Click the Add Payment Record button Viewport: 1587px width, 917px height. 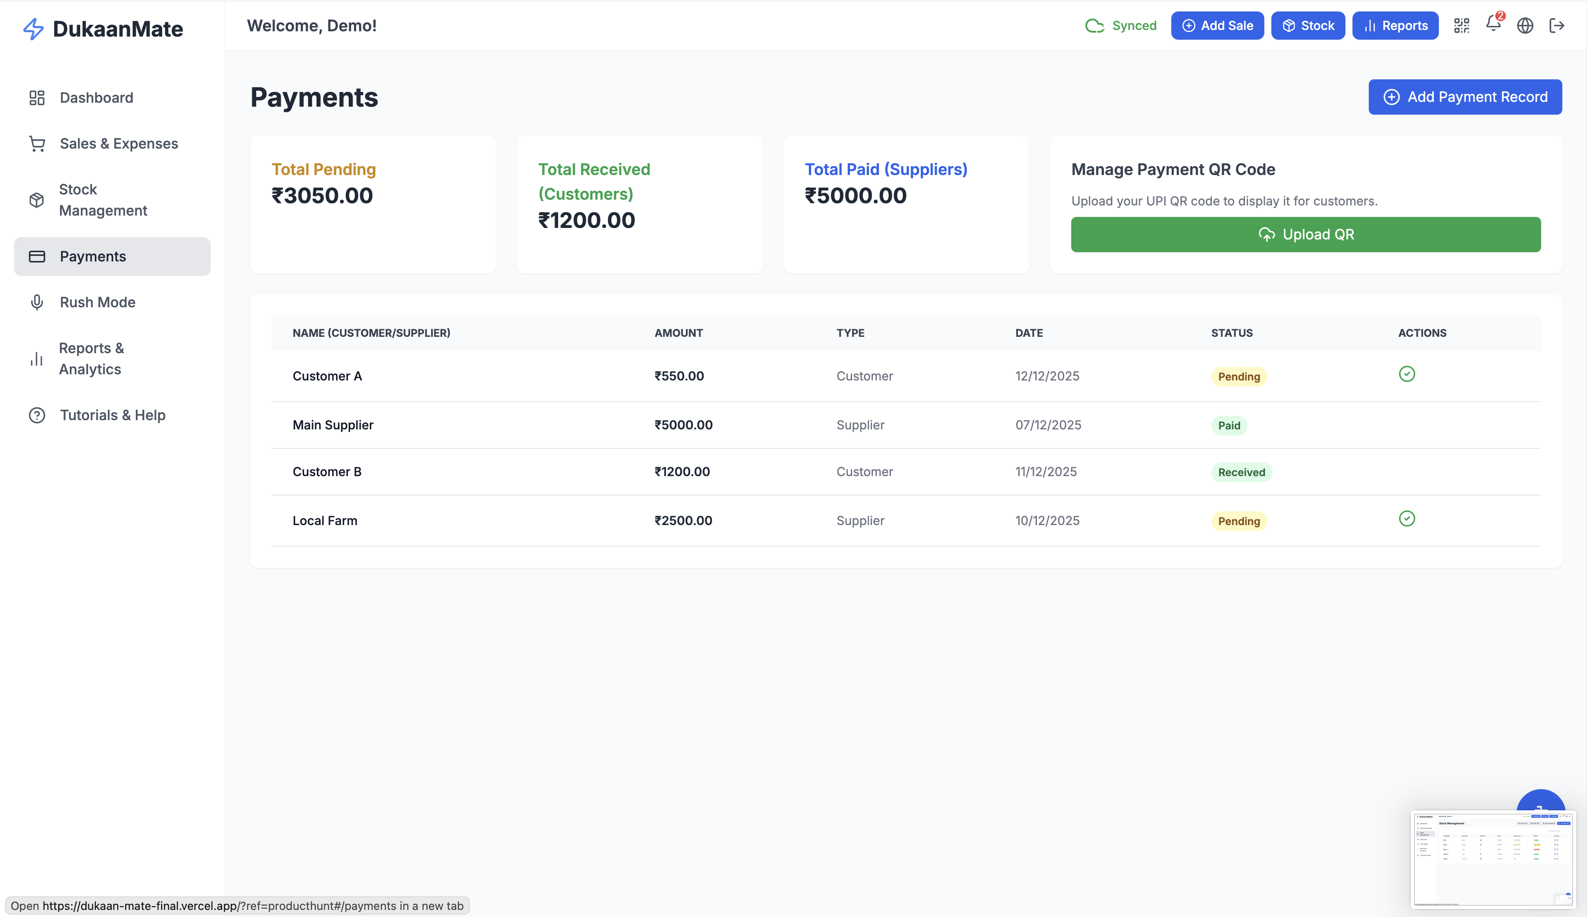click(1465, 97)
